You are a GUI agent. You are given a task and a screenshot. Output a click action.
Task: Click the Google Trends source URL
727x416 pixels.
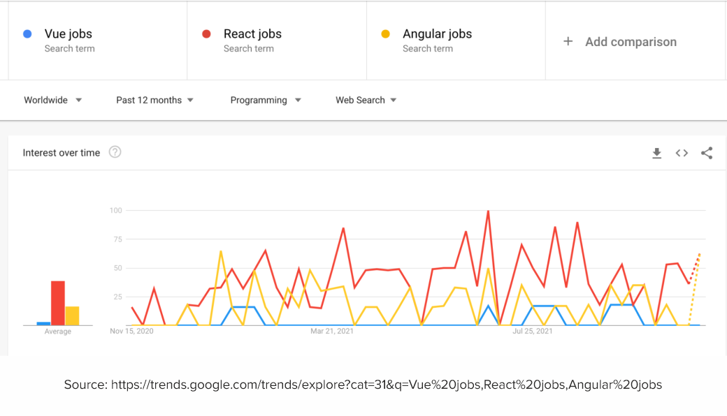coord(386,385)
